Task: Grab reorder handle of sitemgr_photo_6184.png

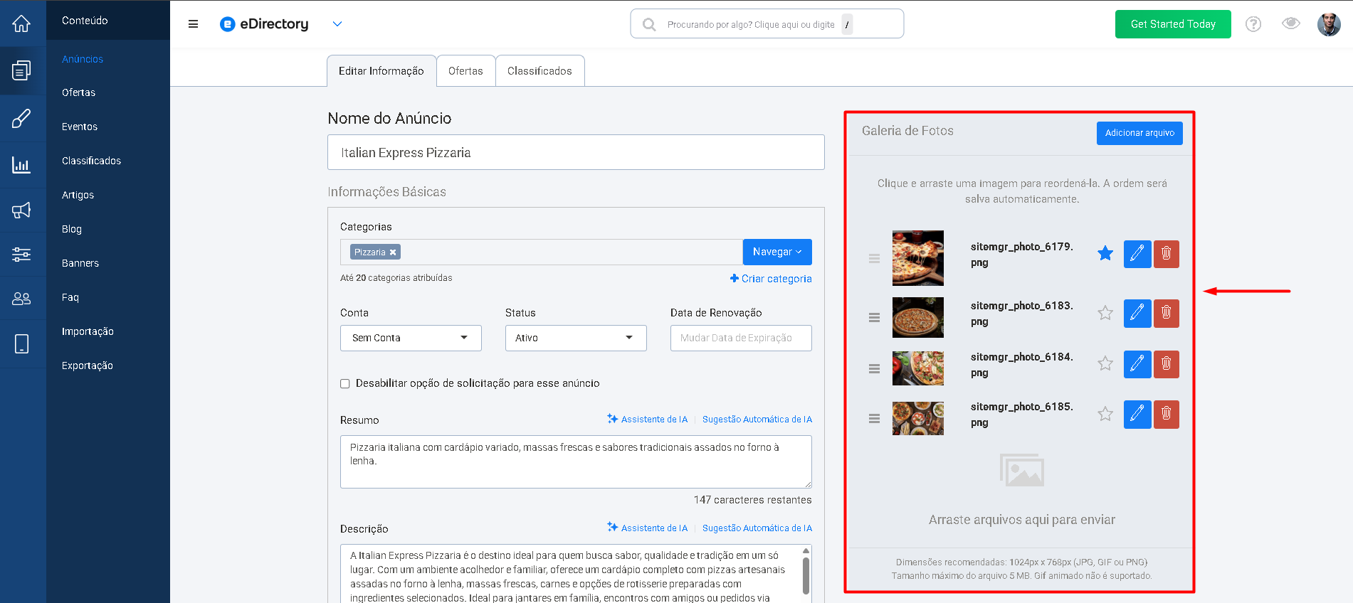Action: coord(874,369)
